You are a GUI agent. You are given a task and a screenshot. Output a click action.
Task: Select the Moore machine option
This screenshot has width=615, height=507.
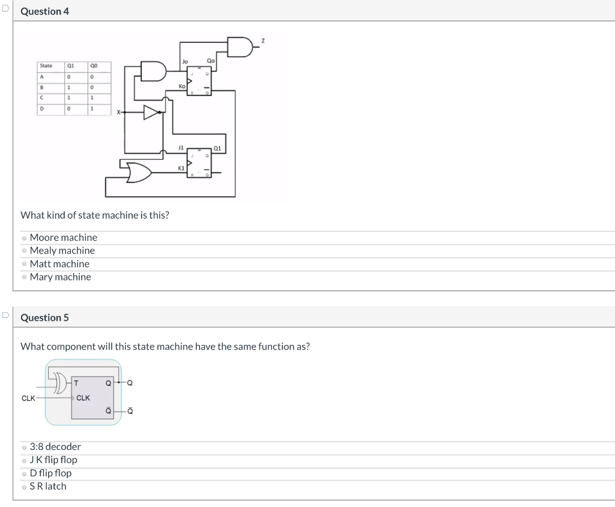click(x=24, y=238)
